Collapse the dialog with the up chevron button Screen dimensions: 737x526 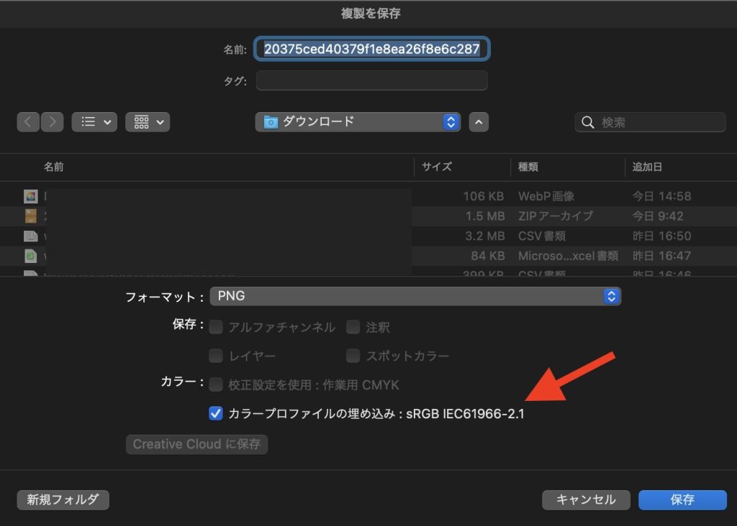click(x=479, y=122)
